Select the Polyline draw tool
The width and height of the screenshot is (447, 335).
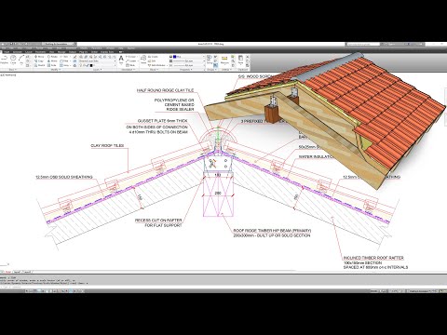click(x=4, y=60)
